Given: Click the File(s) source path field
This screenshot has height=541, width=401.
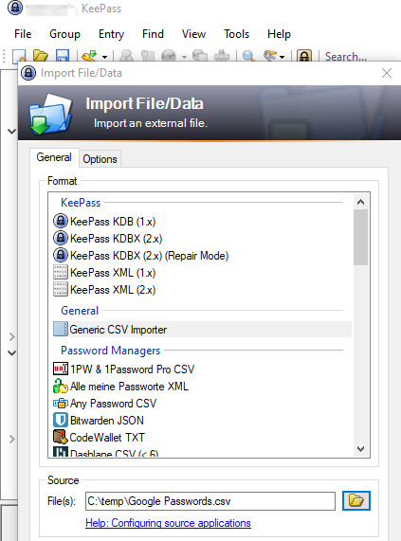Looking at the screenshot, I should (210, 501).
